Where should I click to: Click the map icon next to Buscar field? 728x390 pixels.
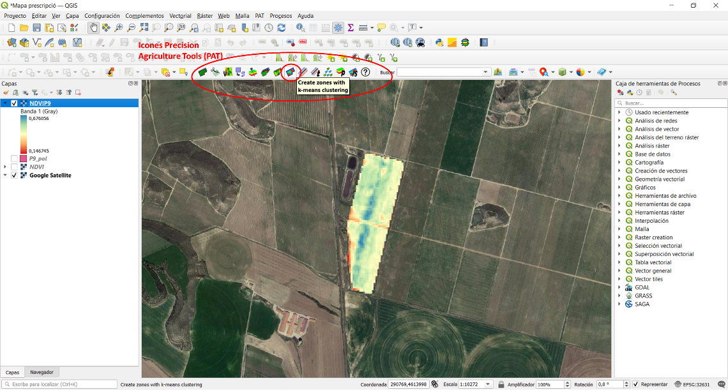[x=498, y=72]
